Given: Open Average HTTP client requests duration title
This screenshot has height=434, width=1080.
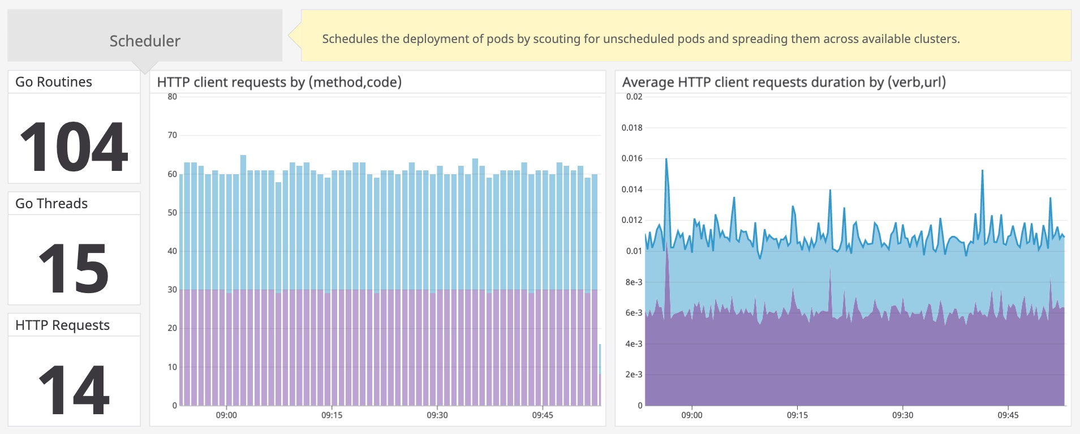Looking at the screenshot, I should pos(784,82).
